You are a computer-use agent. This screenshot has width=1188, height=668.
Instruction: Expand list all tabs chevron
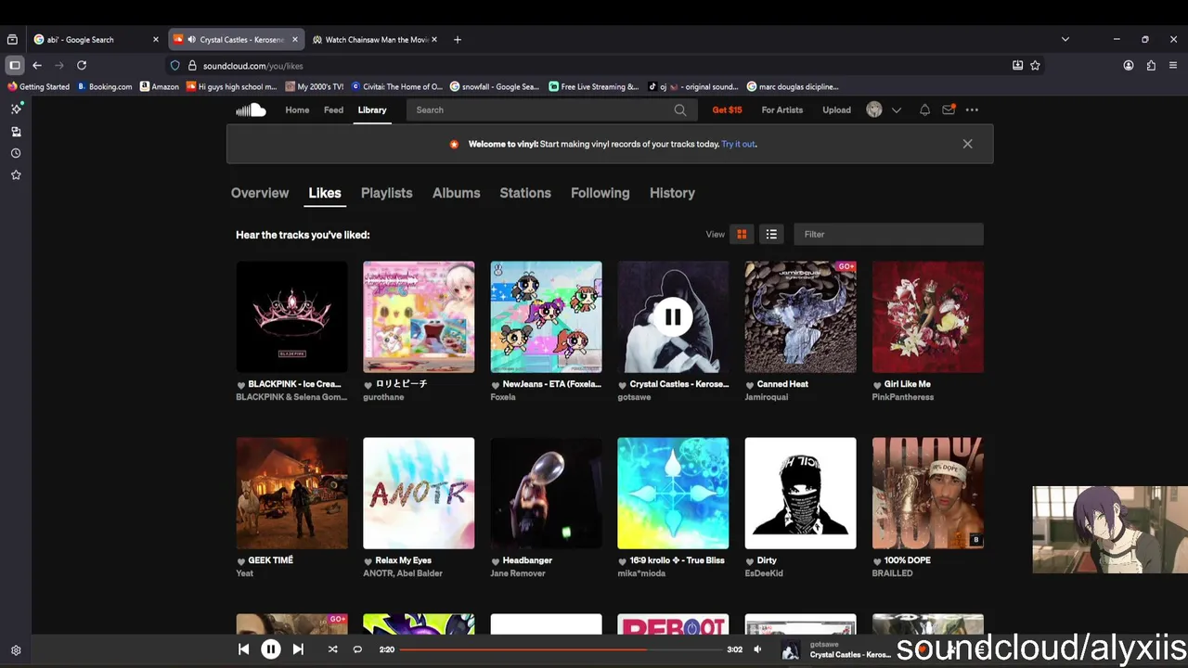[1065, 40]
